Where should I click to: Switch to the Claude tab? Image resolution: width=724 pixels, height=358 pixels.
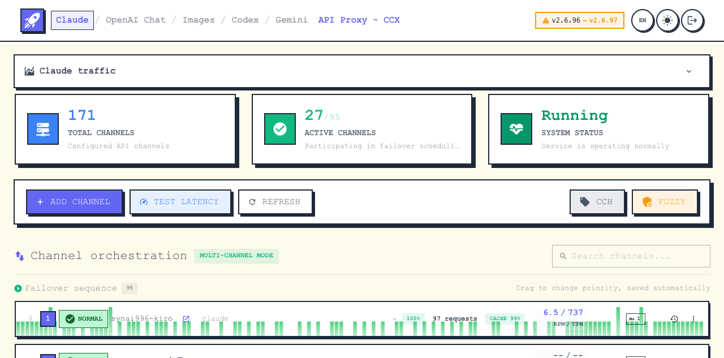tap(72, 20)
